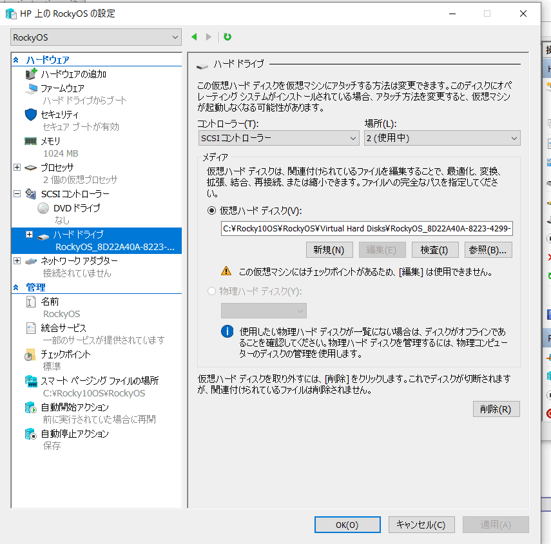
Task: Click the ネットワーク アダプター icon
Action: pos(30,261)
